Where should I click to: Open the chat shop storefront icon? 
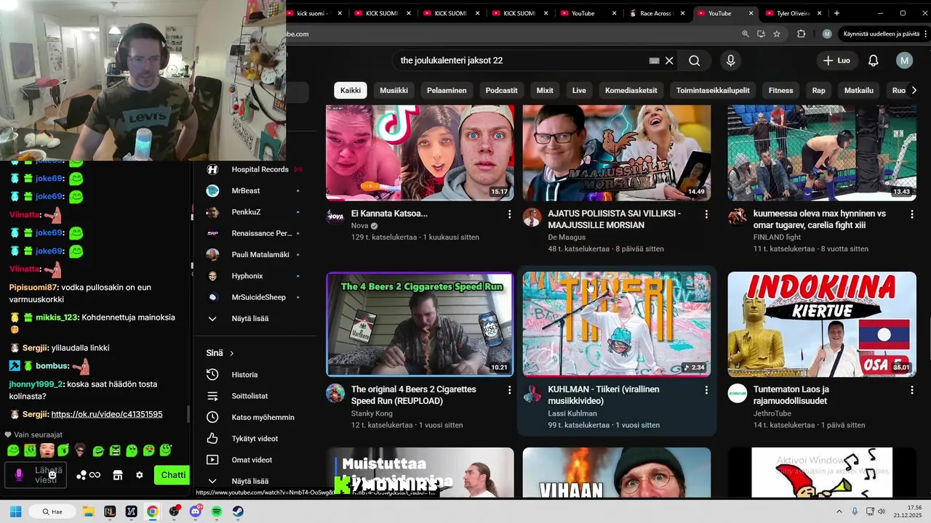pos(118,475)
